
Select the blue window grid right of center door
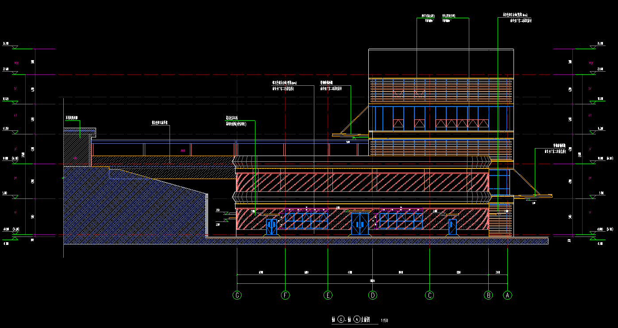401,221
